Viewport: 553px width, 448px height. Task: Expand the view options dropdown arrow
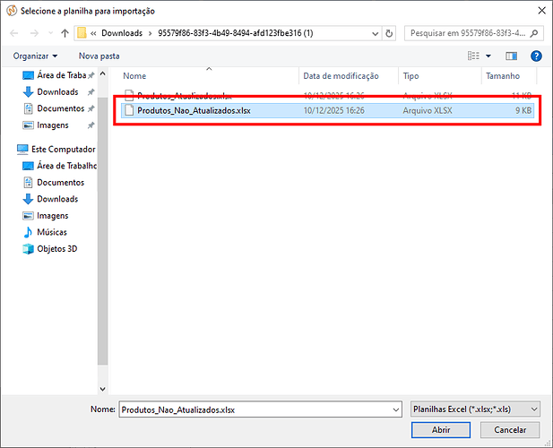488,56
